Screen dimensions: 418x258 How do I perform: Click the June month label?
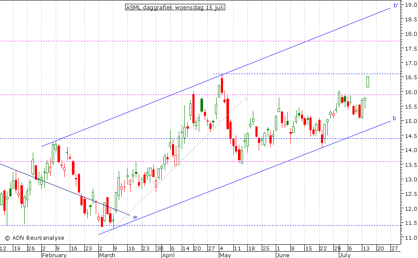click(283, 255)
